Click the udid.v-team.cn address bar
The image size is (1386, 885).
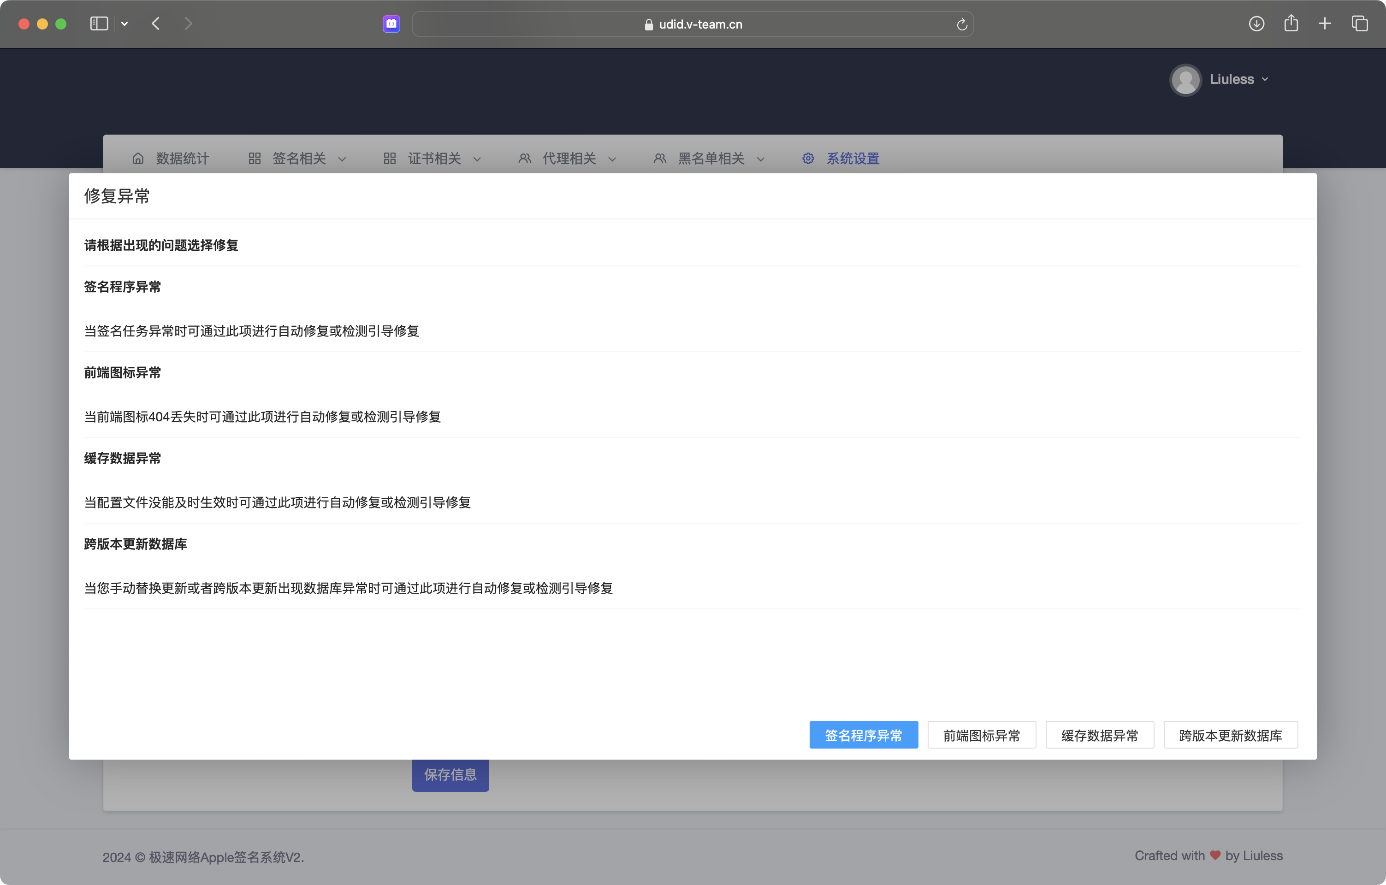tap(693, 24)
